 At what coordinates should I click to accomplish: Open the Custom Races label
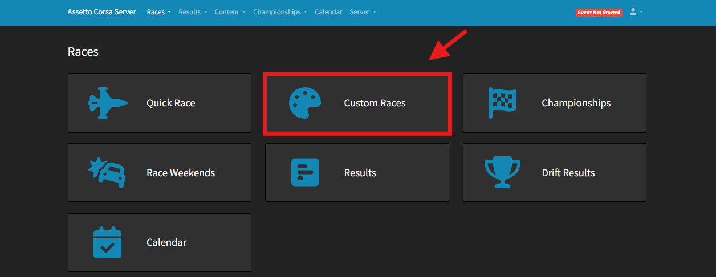pos(375,103)
